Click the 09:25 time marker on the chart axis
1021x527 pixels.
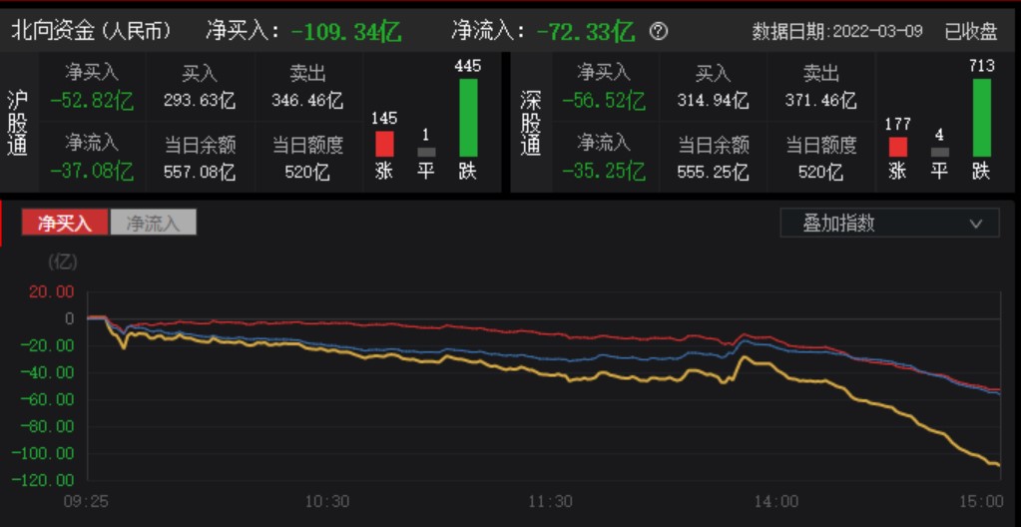pyautogui.click(x=85, y=501)
